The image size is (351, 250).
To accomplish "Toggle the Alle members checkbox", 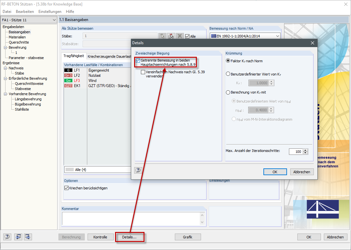I will pyautogui.click(x=187, y=36).
